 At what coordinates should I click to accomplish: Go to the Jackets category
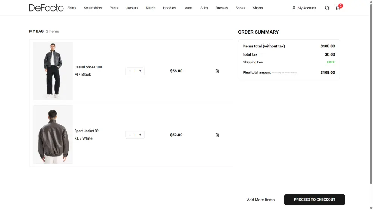pyautogui.click(x=132, y=8)
